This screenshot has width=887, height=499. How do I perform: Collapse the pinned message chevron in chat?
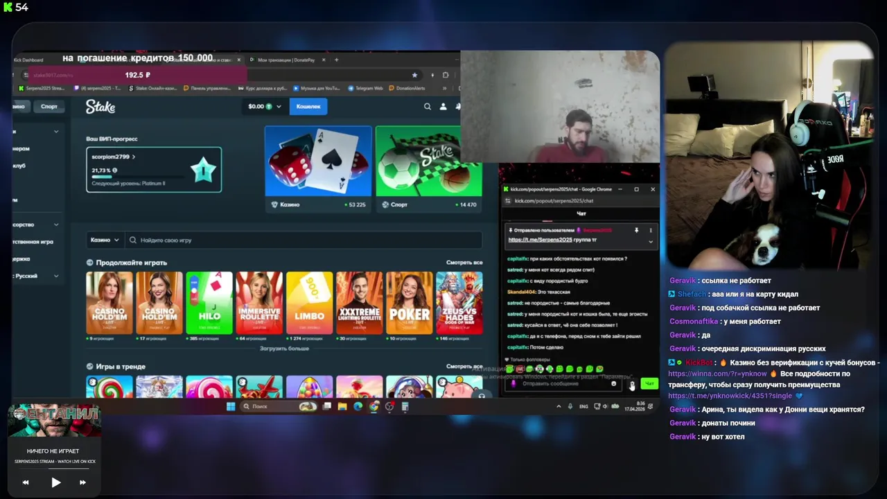tap(650, 241)
